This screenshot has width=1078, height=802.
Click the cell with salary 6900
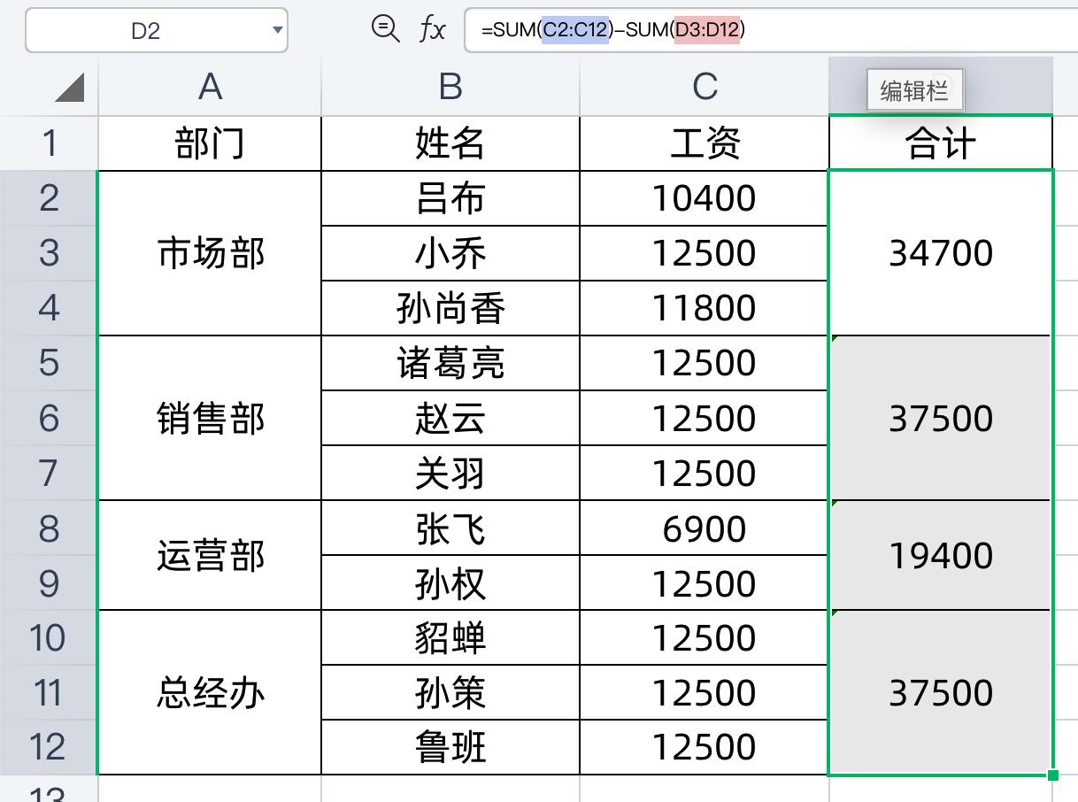point(704,528)
